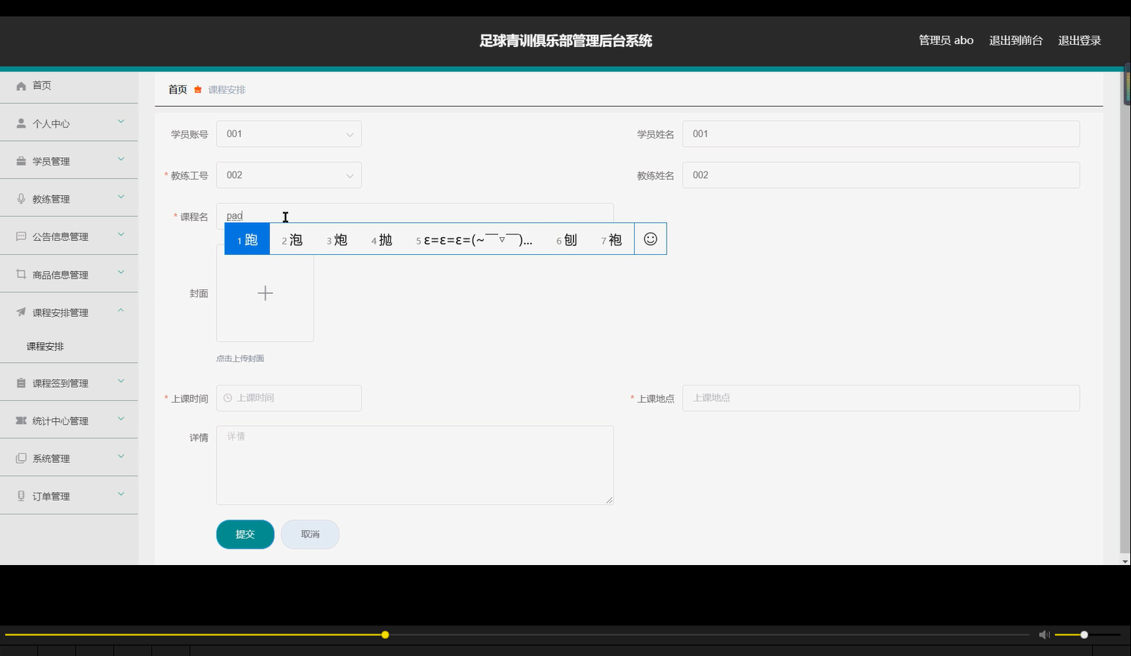
Task: Click 退出登录 in the top navigation bar
Action: (1079, 40)
